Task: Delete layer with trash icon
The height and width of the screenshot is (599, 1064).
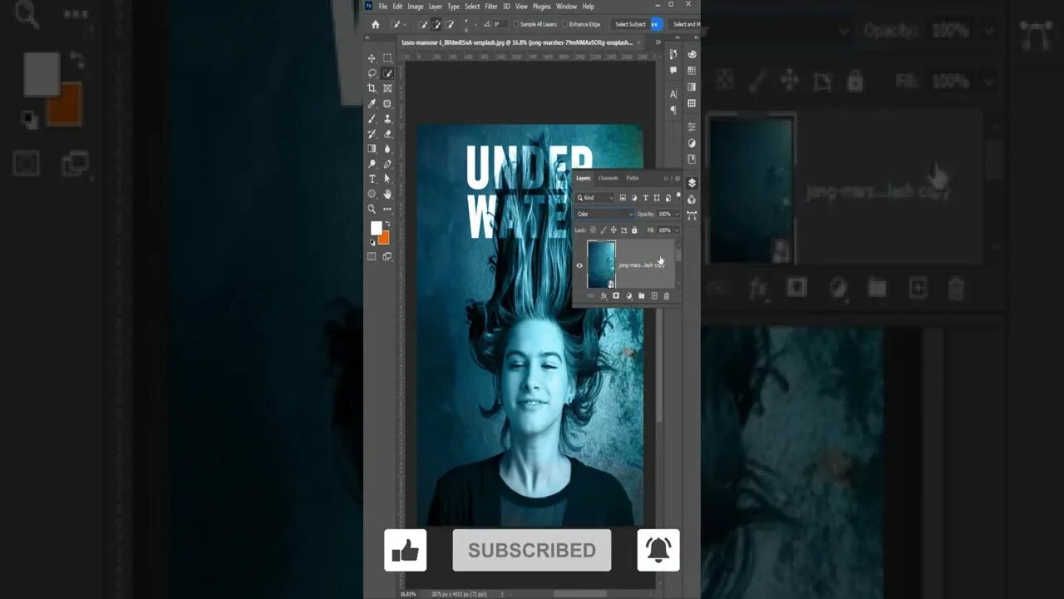Action: (667, 295)
